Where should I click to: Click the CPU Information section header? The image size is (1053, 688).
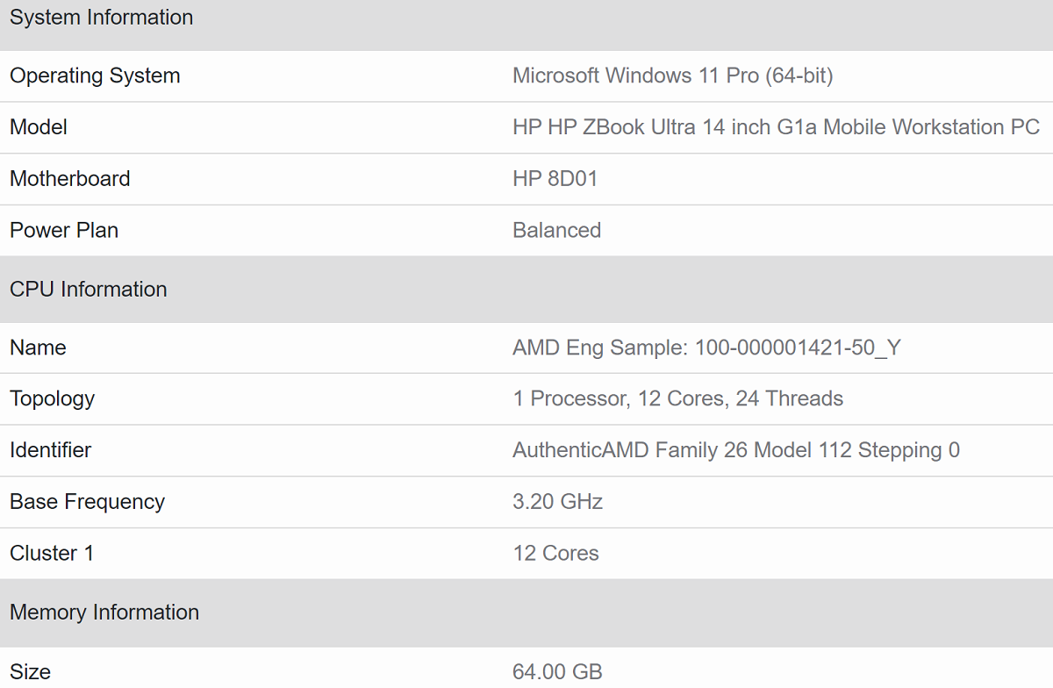pyautogui.click(x=88, y=290)
